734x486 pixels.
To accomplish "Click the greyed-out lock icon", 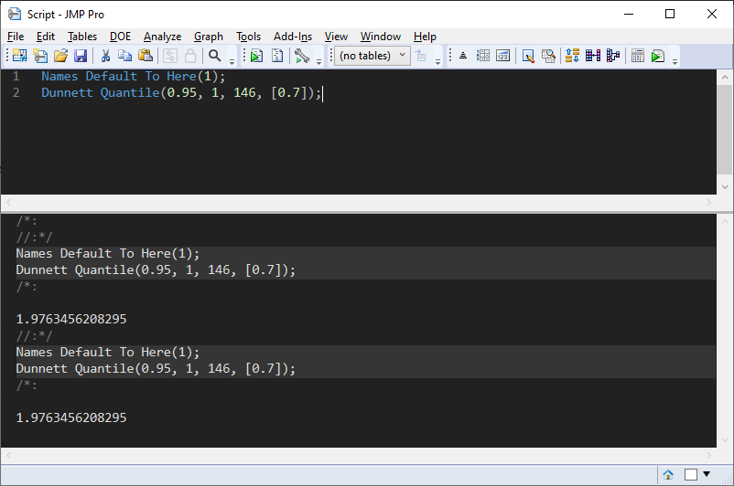I will click(190, 56).
